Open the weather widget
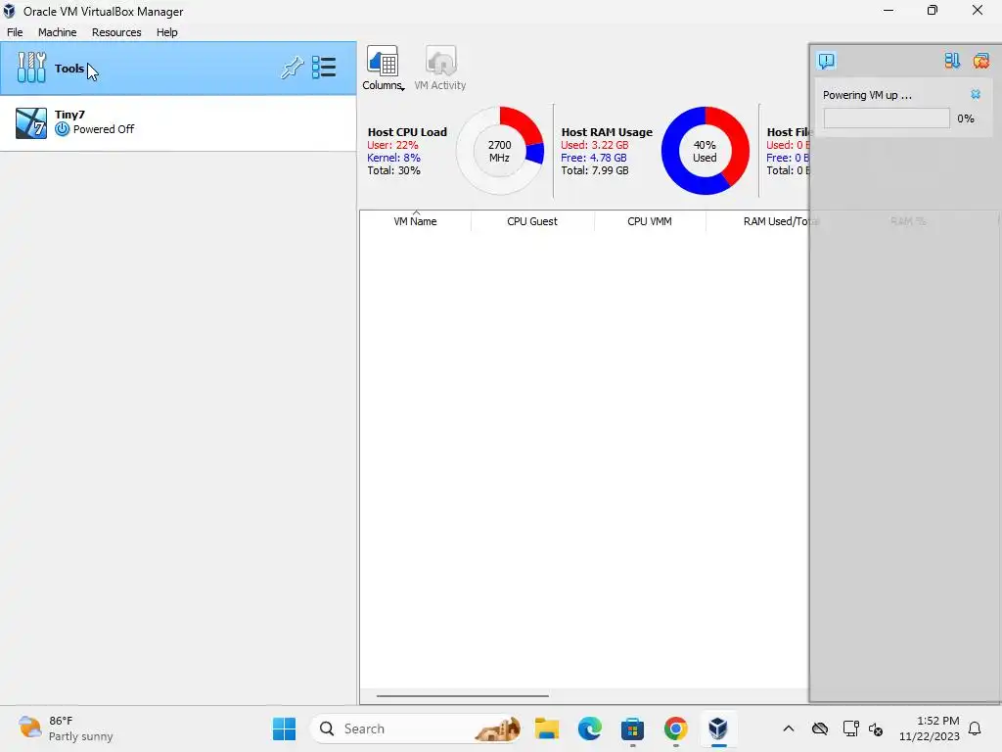1002x752 pixels. (66, 728)
